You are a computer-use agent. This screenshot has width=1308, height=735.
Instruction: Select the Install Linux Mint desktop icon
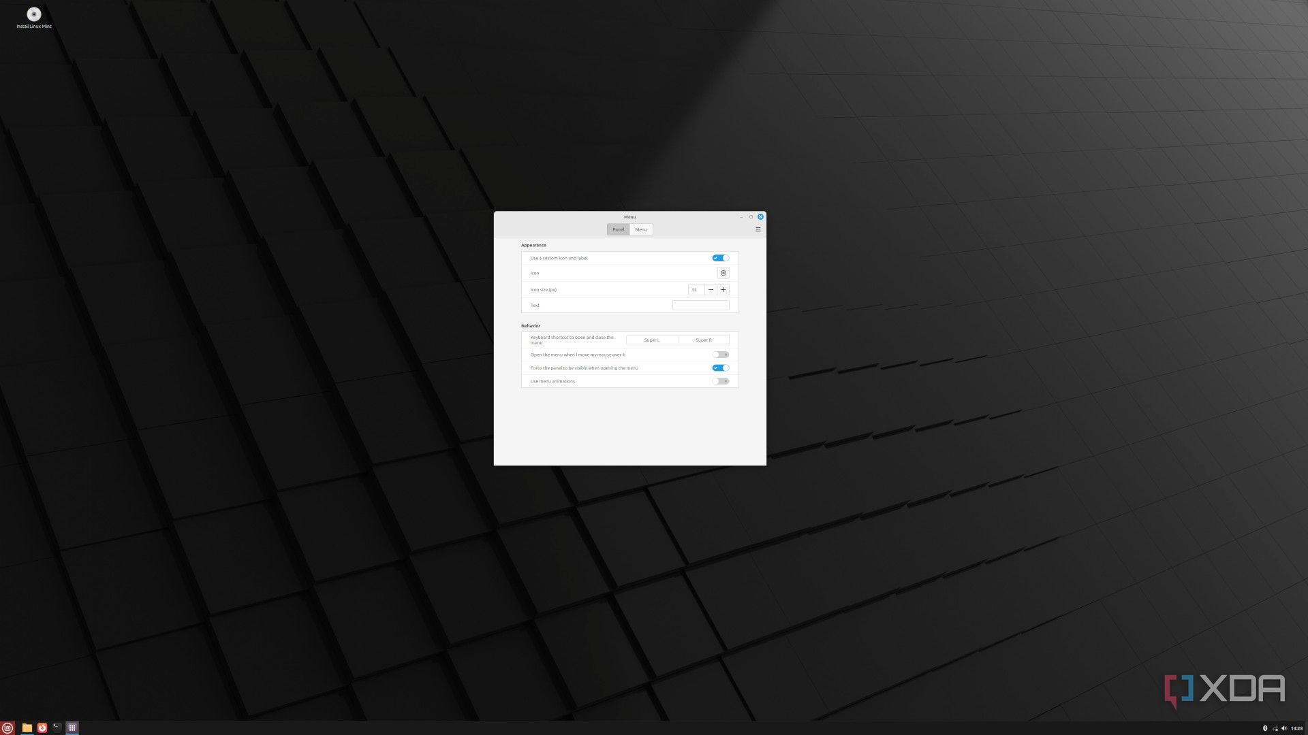point(33,14)
